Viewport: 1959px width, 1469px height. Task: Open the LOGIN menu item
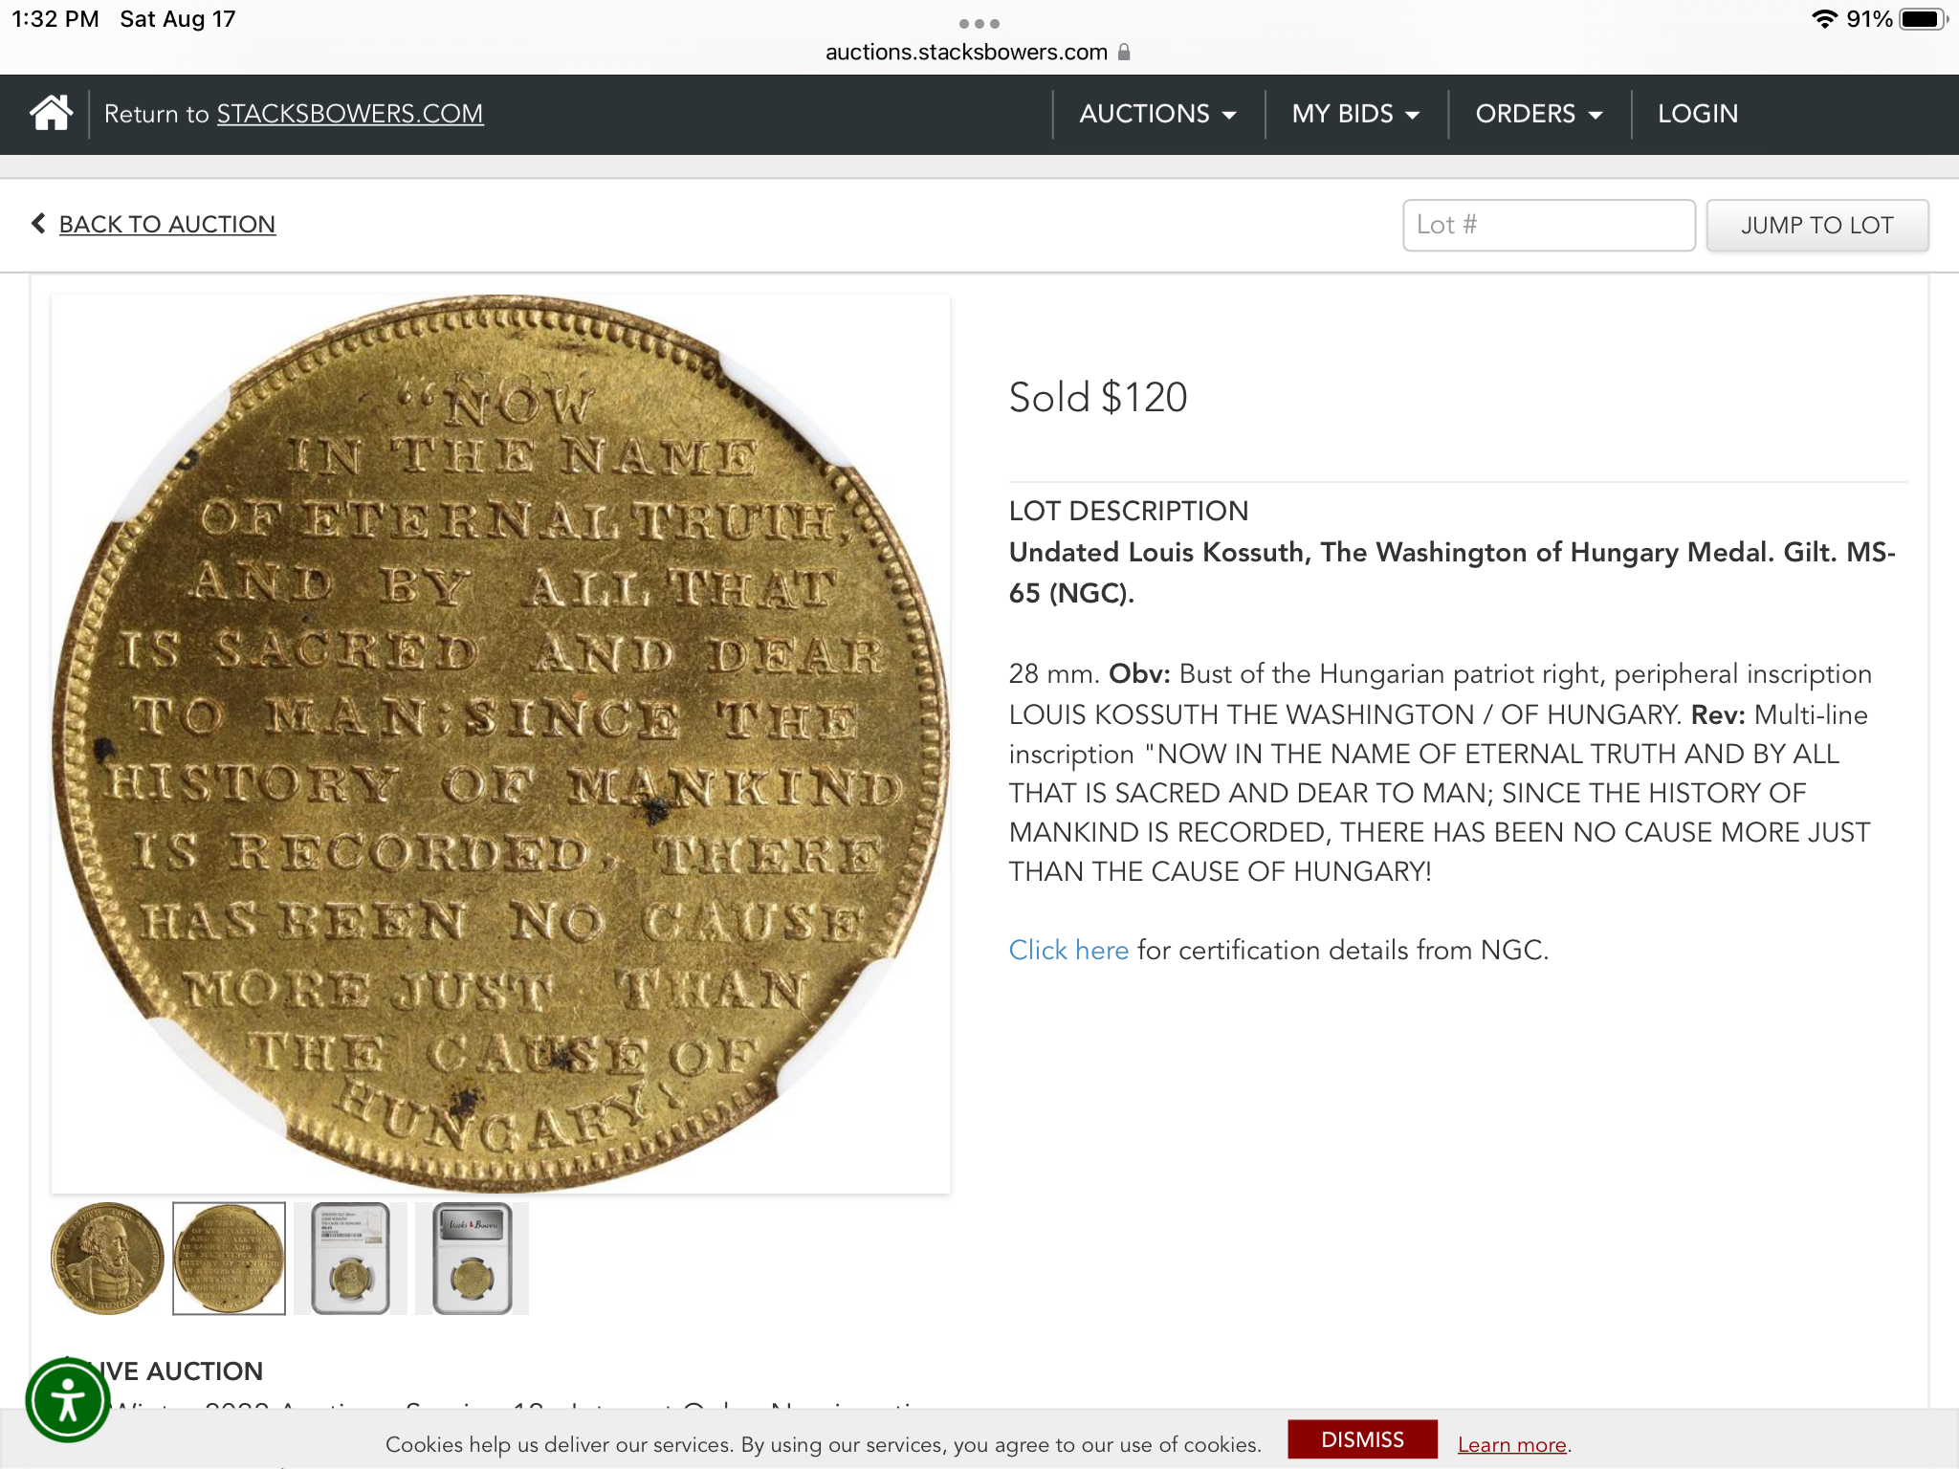pos(1698,114)
